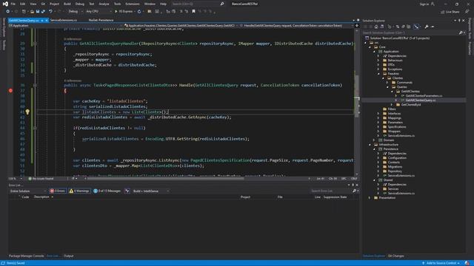Click the Home icon in Solution Explorer
This screenshot has height=266, width=474.
click(376, 27)
